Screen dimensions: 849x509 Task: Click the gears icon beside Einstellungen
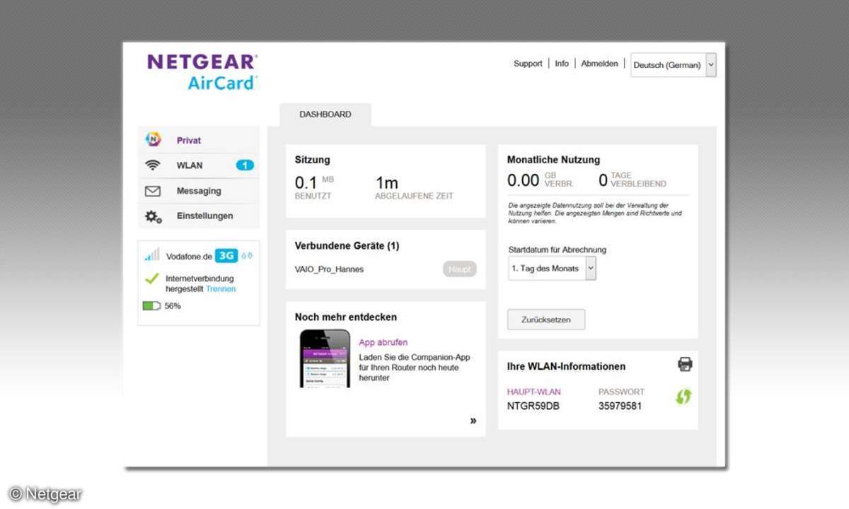(x=154, y=216)
